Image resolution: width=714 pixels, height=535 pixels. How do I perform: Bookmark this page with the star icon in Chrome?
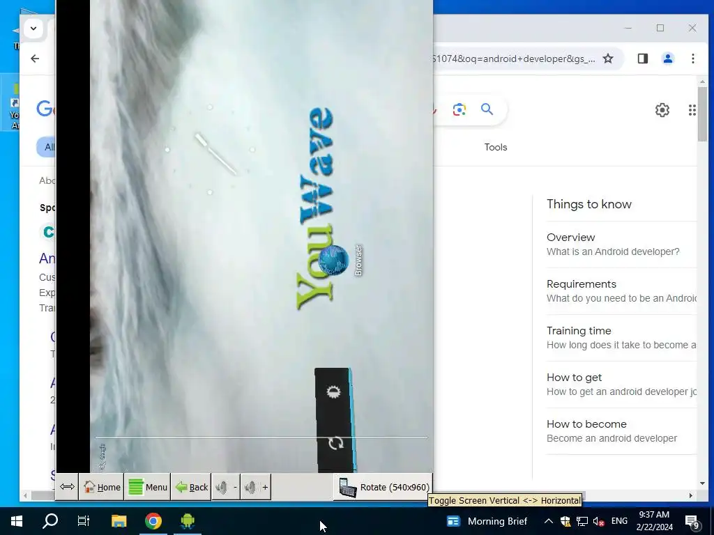coord(608,59)
